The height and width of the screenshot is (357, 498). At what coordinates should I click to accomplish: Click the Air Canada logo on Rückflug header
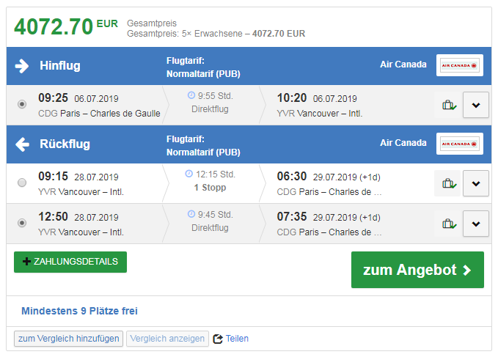point(459,144)
